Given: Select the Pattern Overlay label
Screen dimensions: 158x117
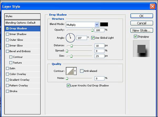Looking at the screenshot, I should [19, 86].
